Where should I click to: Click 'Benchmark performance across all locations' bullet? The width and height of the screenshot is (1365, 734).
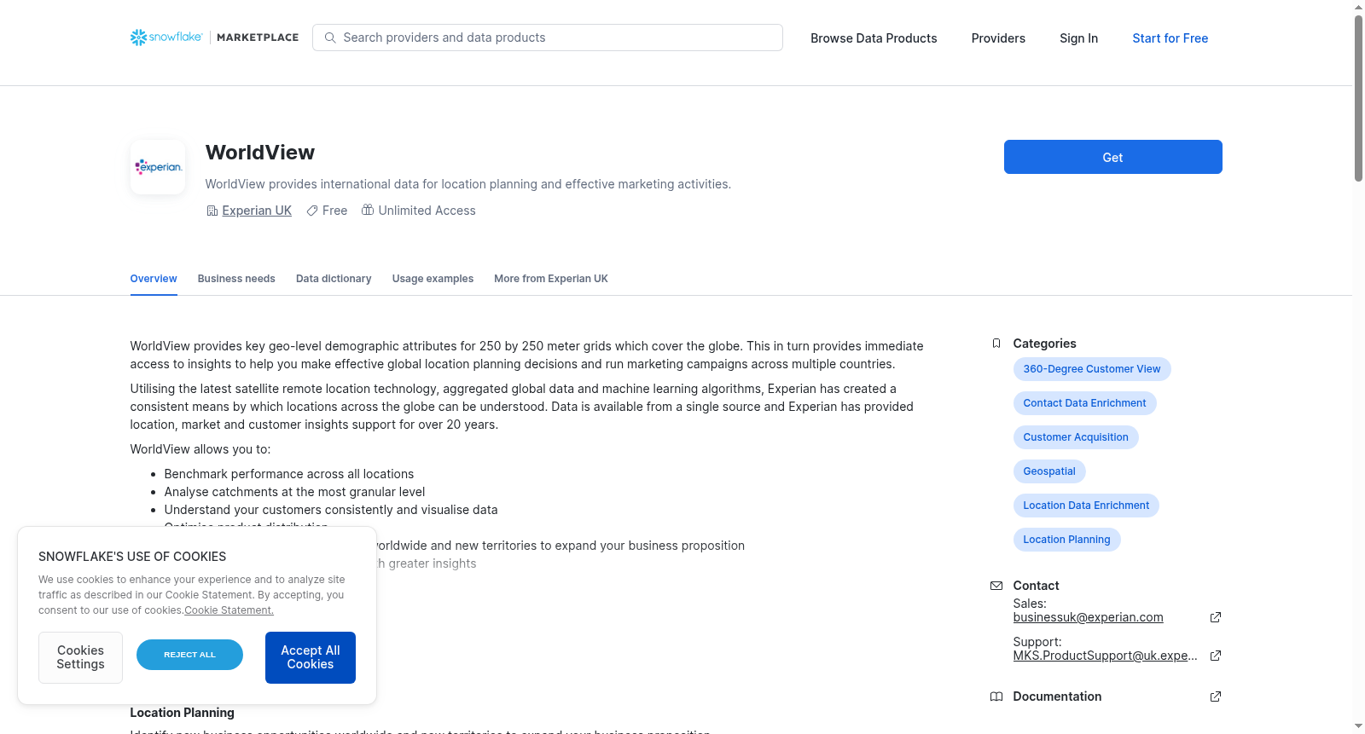[x=289, y=474]
